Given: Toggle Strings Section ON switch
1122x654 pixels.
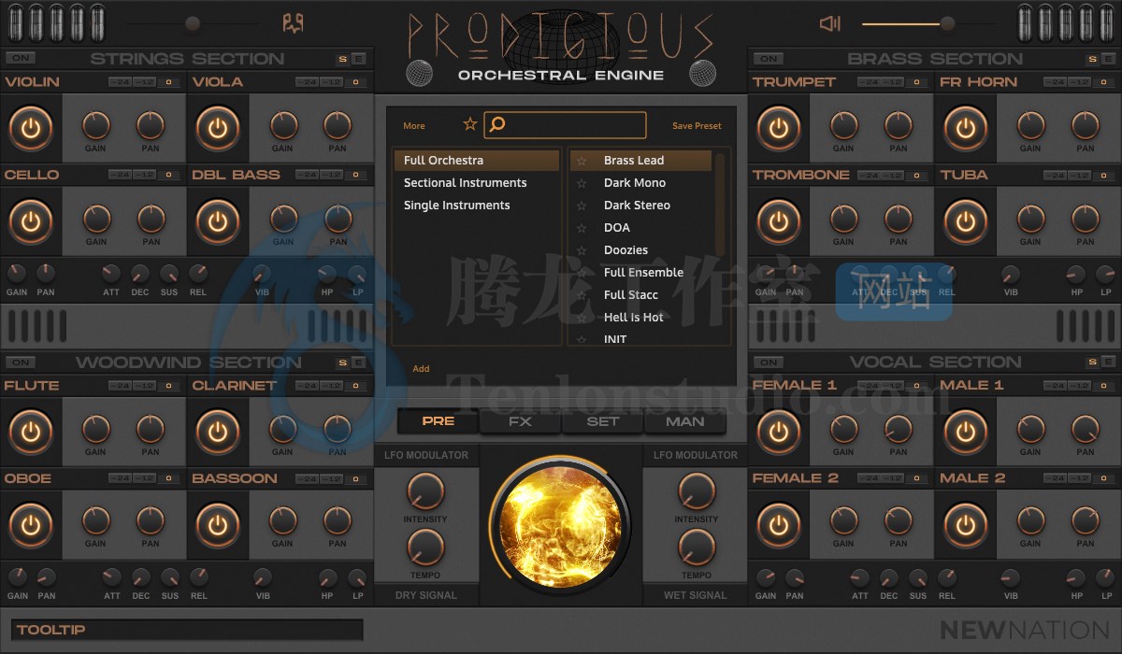Looking at the screenshot, I should click(x=21, y=58).
